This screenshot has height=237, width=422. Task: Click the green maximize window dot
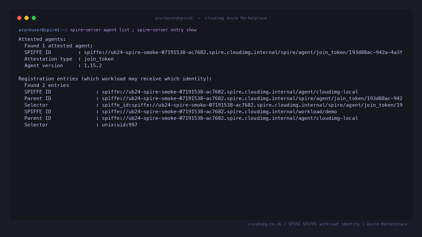tap(34, 18)
